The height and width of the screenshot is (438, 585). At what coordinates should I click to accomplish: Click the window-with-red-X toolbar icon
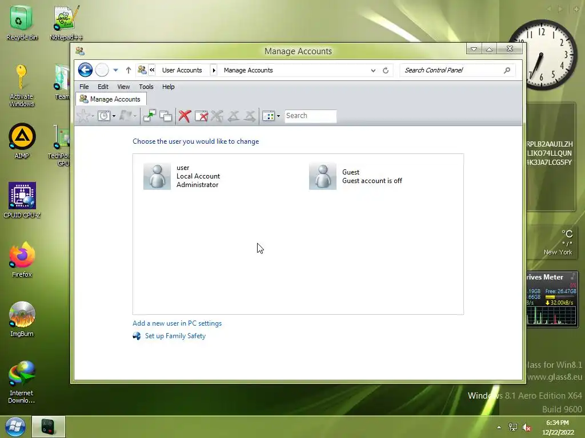[x=202, y=116]
